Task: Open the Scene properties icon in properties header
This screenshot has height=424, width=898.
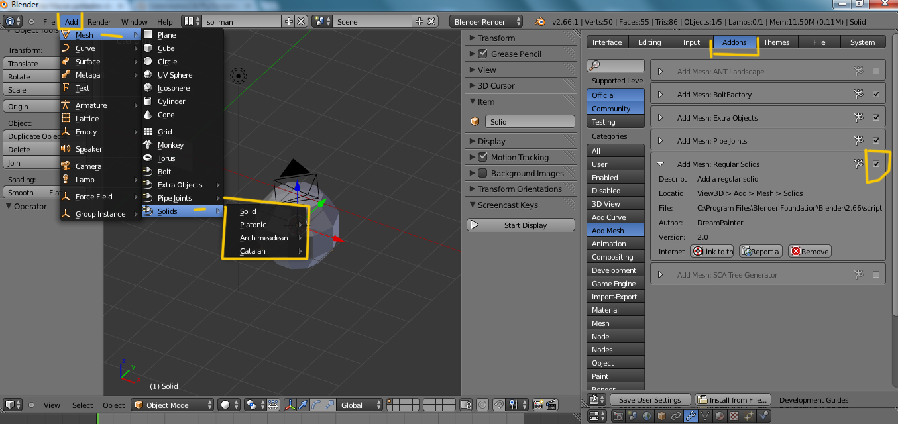Action: [x=632, y=416]
